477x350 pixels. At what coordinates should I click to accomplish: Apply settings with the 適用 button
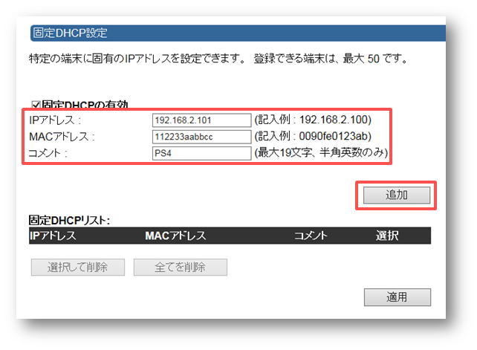point(397,297)
